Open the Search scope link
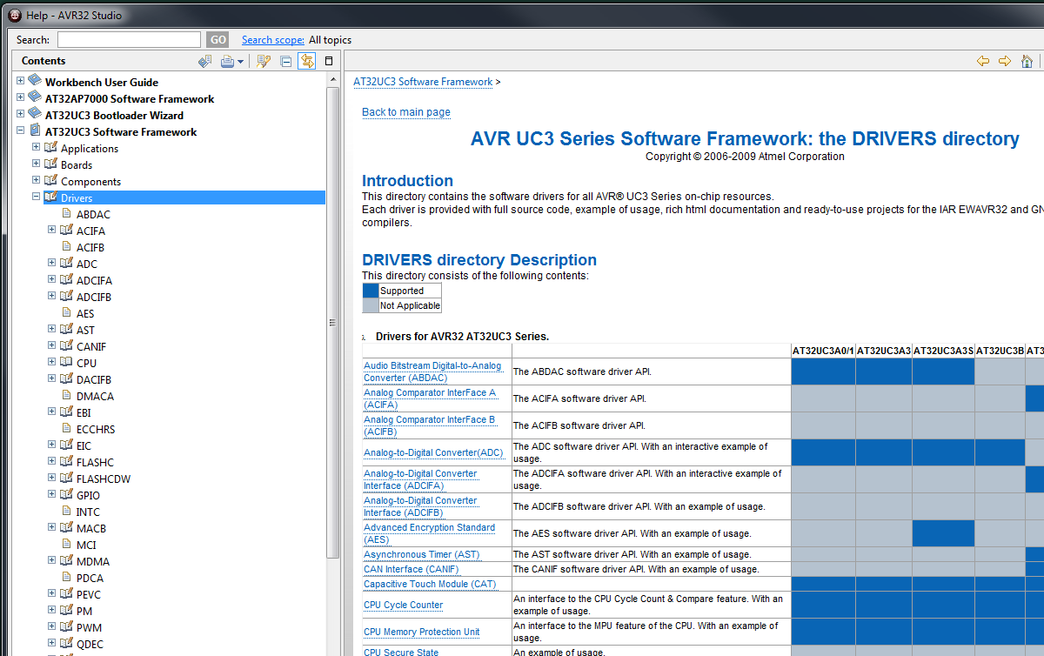The width and height of the screenshot is (1044, 656). (272, 39)
